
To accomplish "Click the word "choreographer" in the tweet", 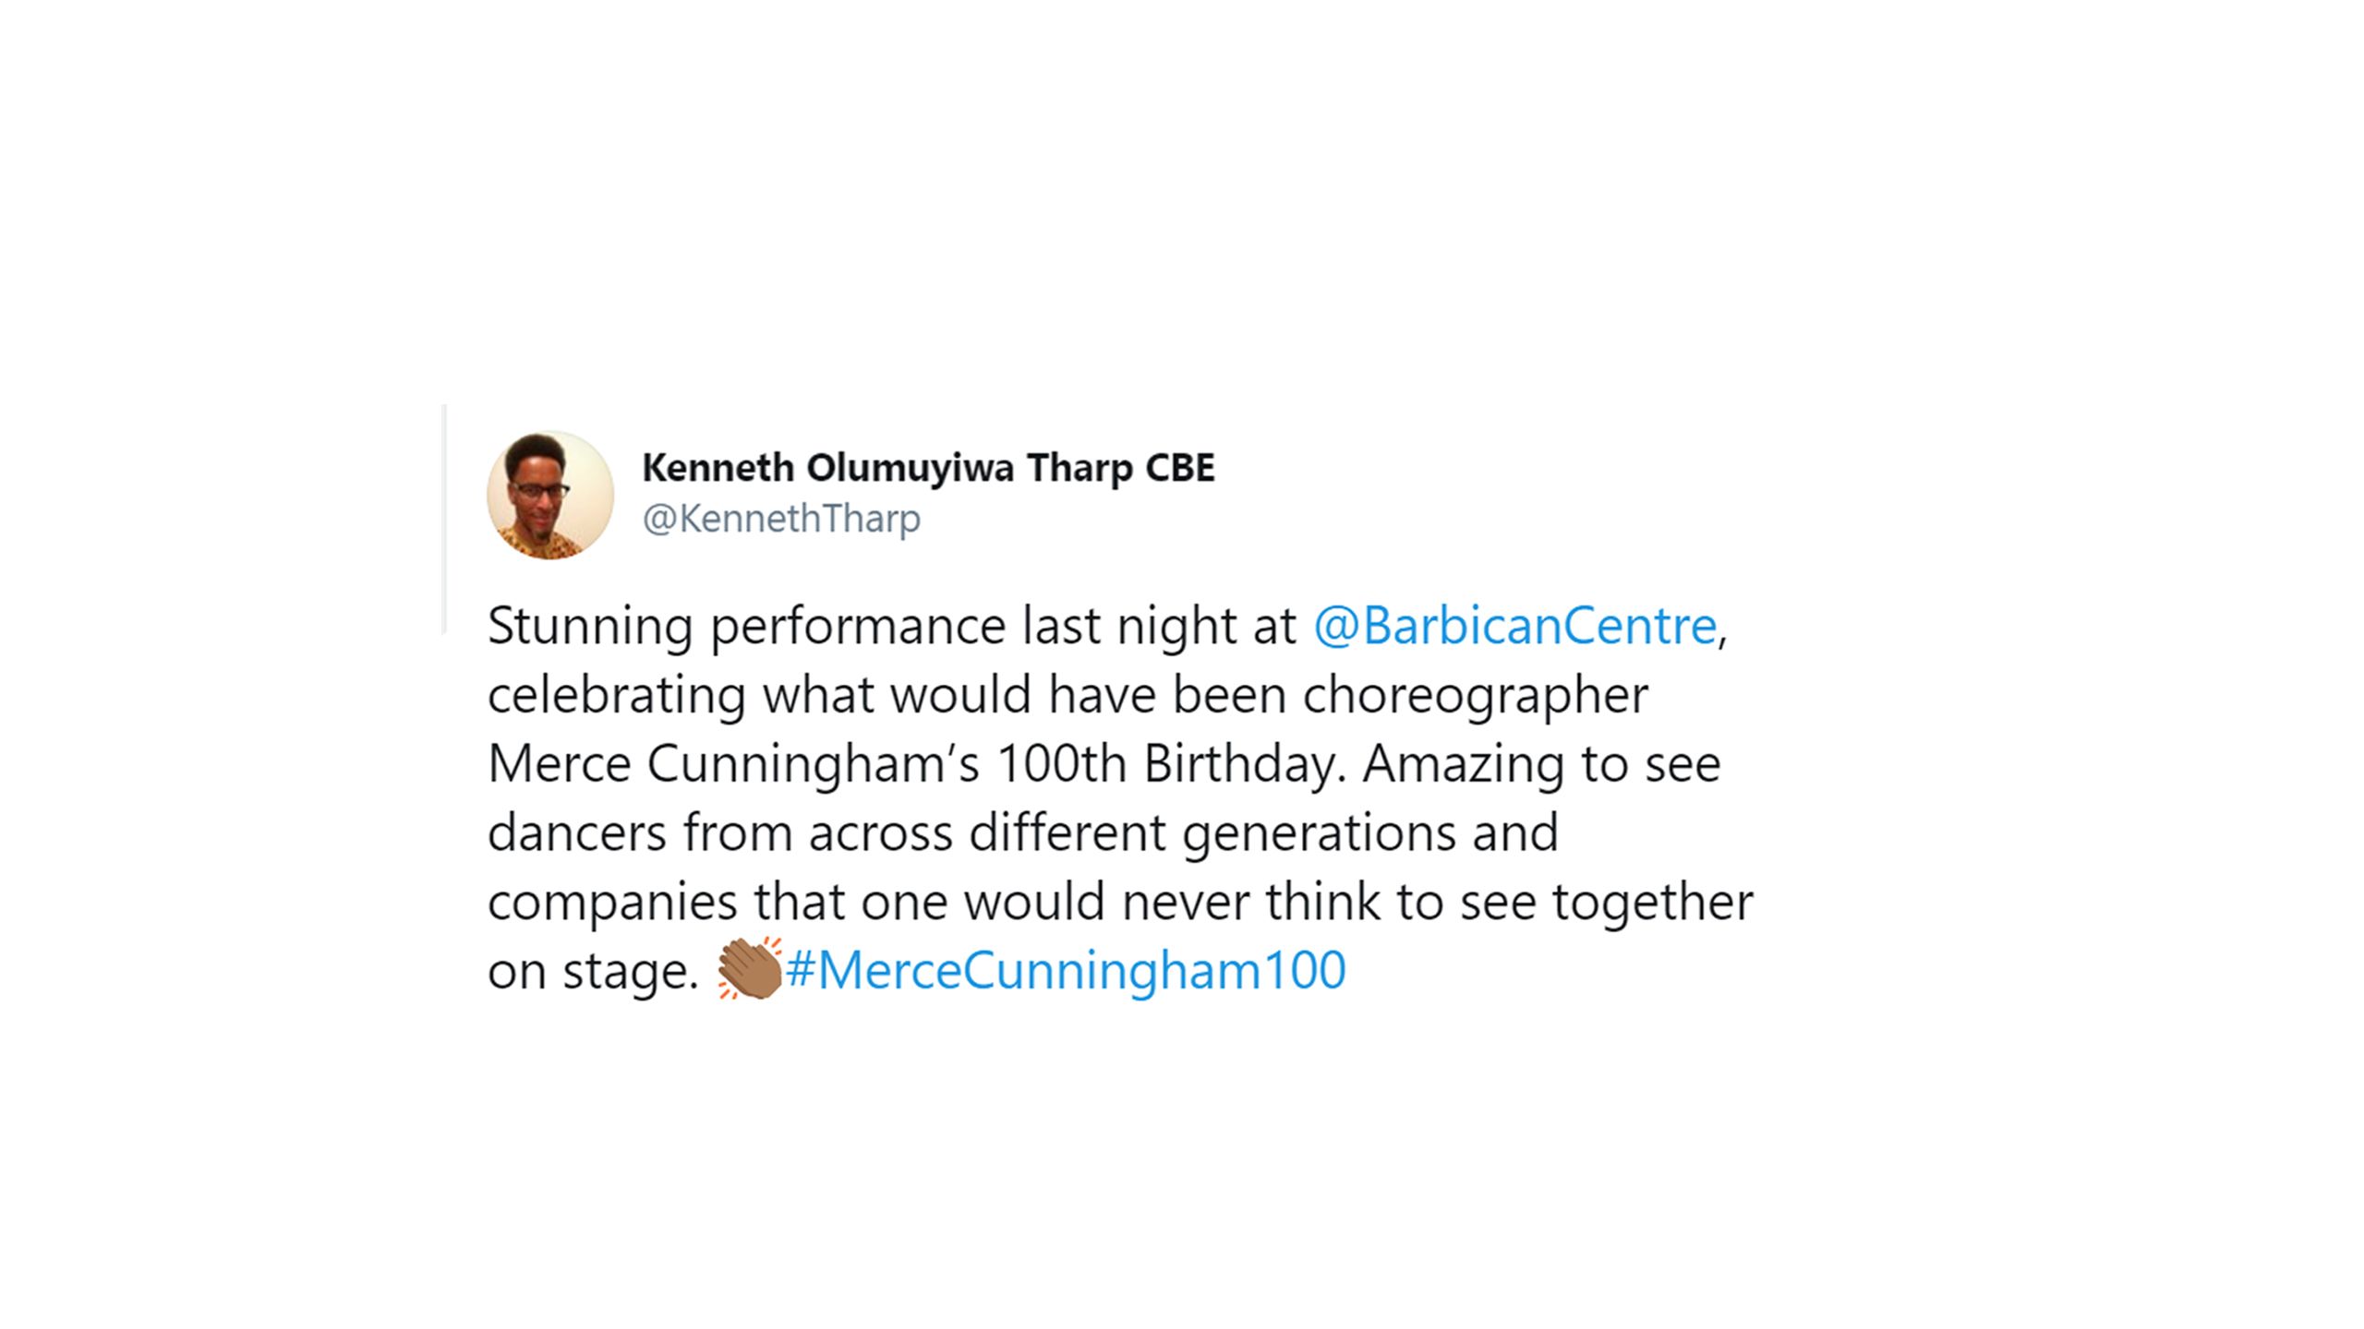I will point(1475,695).
